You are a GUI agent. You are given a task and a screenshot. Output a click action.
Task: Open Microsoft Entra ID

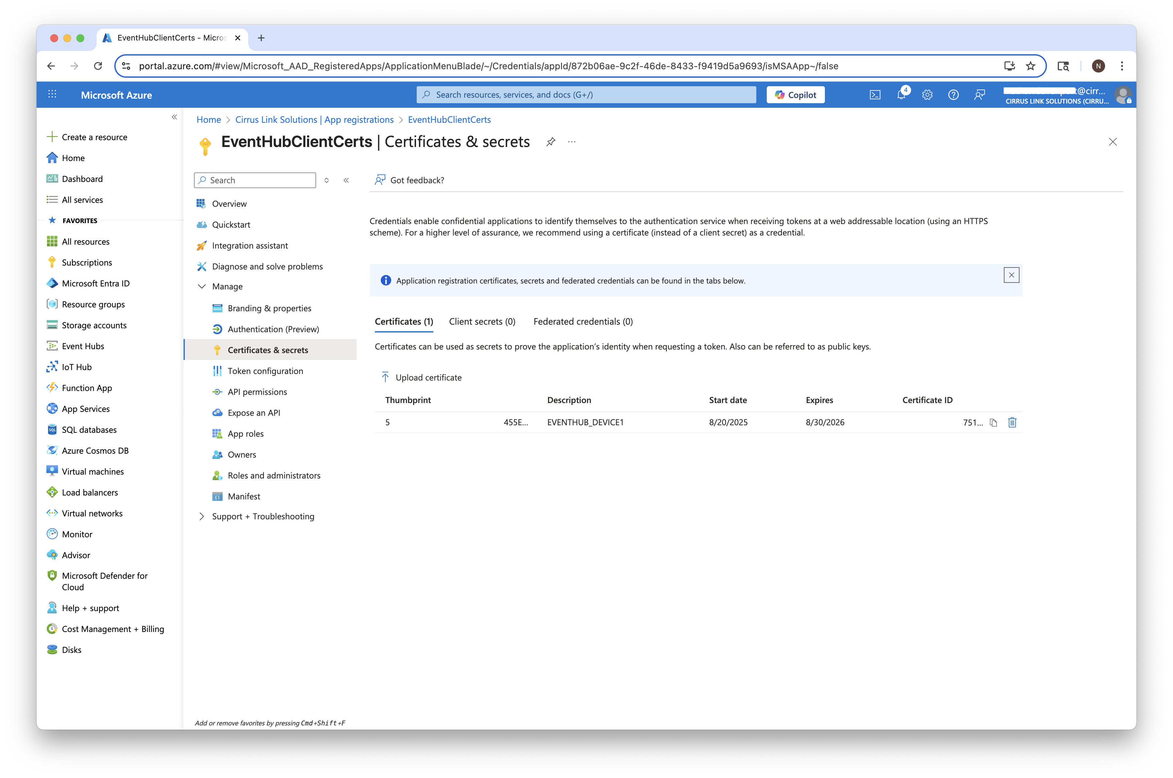[95, 283]
